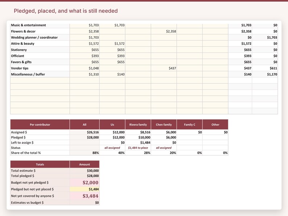Image resolution: width=288 pixels, height=216 pixels.
Task: Select the large $2,000 amount
Action: (90, 183)
